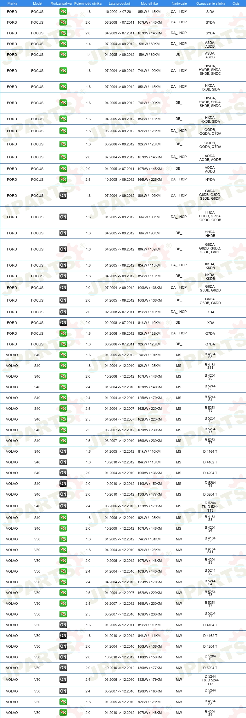246x718 pixels.
Task: Click the Oznaczenie silnika column header
Action: pyautogui.click(x=211, y=3)
